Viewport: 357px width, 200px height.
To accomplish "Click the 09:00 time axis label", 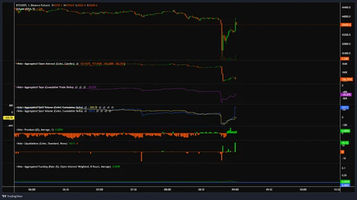I will [x=235, y=190].
